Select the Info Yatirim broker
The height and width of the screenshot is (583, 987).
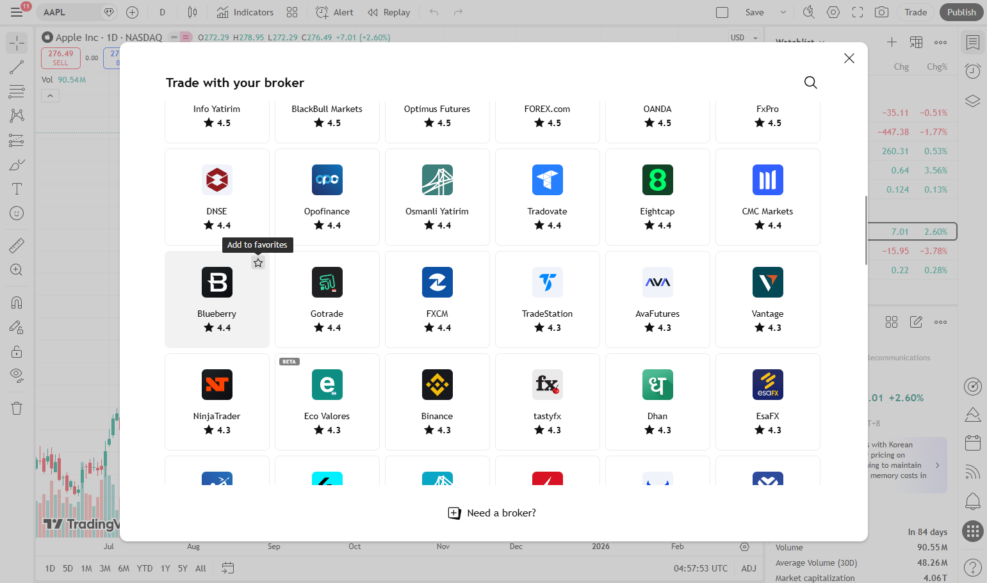217,122
